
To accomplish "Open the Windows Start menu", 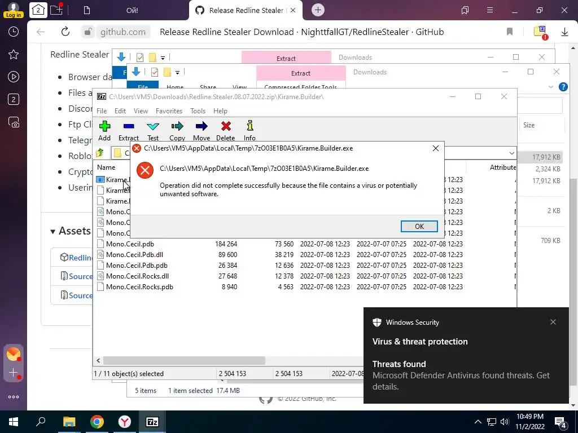I will [14, 422].
